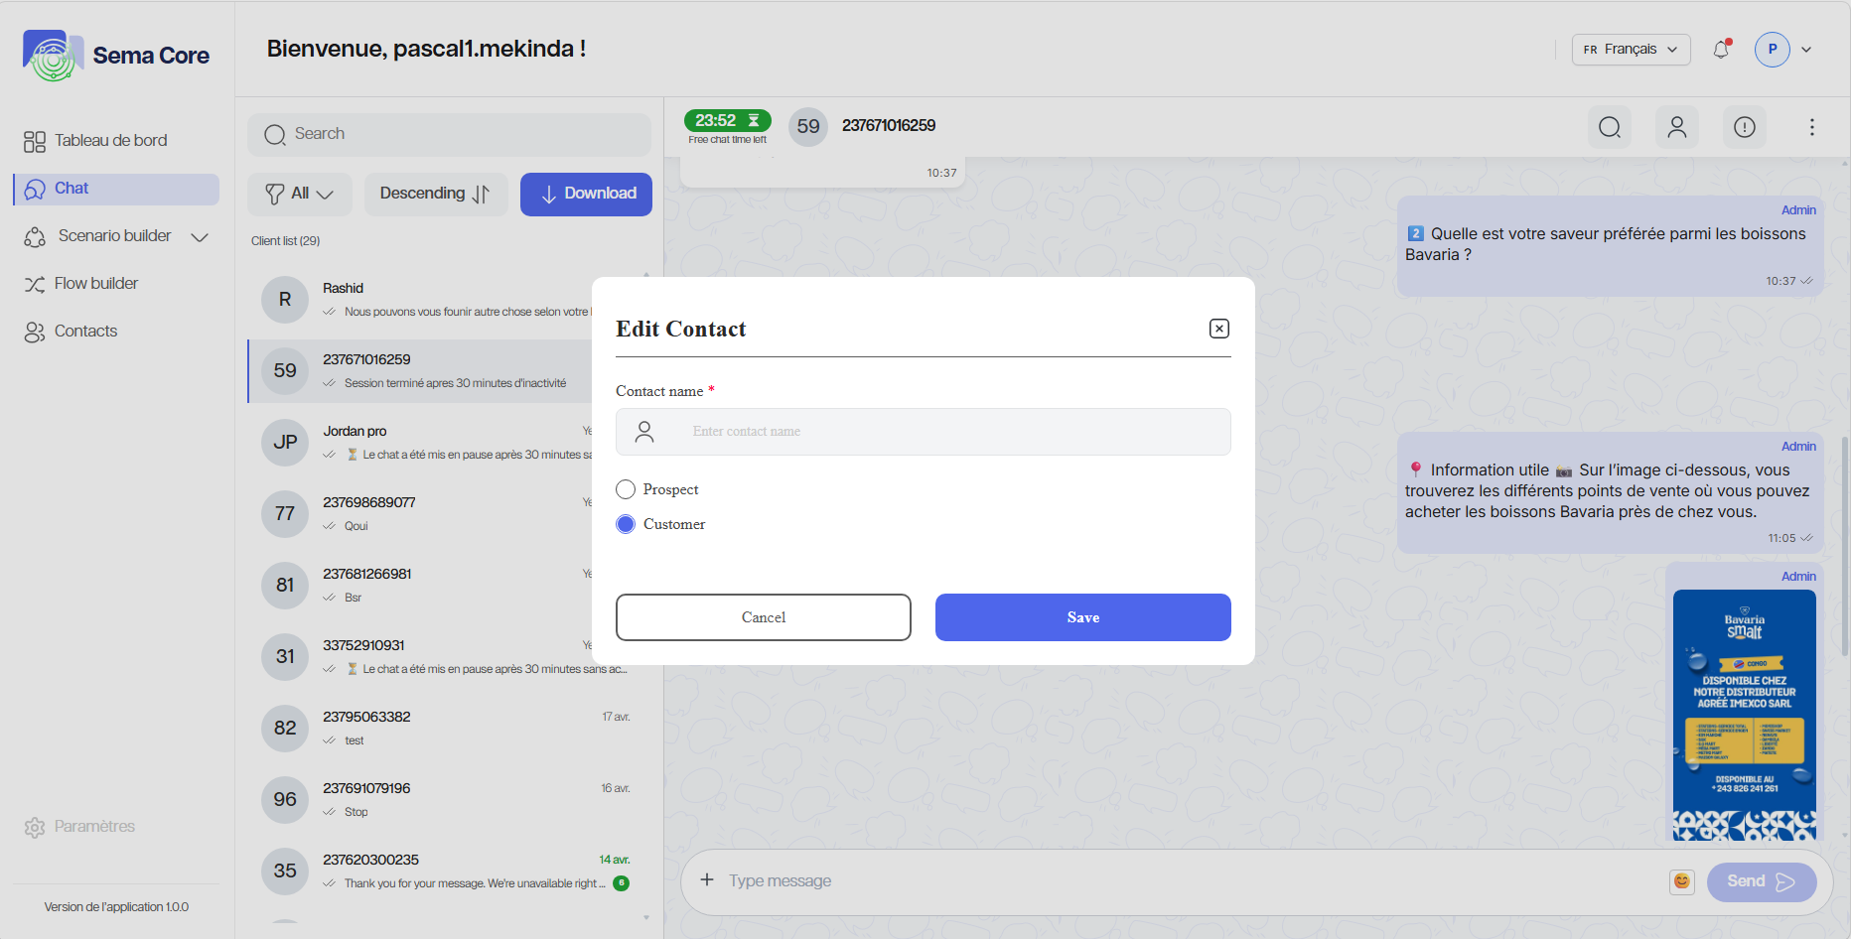Select the Prospect radio option
Screen dimensions: 1851x939
[x=626, y=489]
